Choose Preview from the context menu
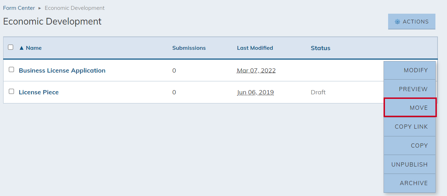The width and height of the screenshot is (447, 196). tap(410, 89)
